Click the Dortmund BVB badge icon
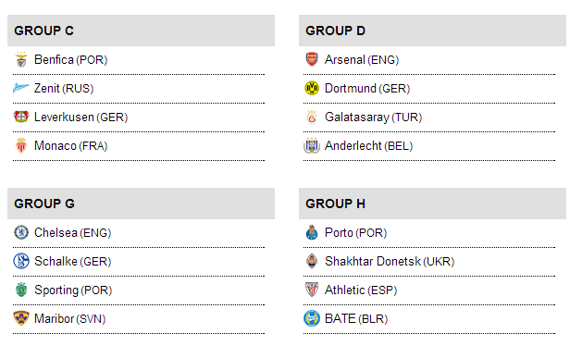 (312, 88)
